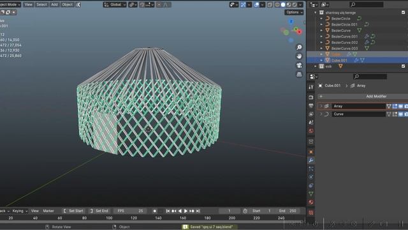Toggle the camera view gizmo
This screenshot has height=230, width=408.
[x=299, y=65]
